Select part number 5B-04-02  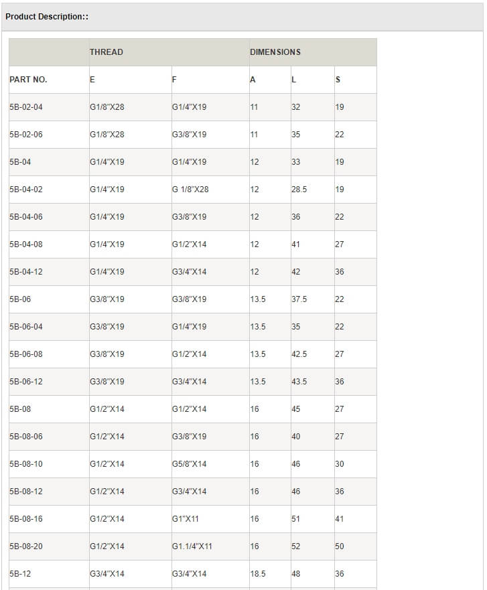pos(26,190)
